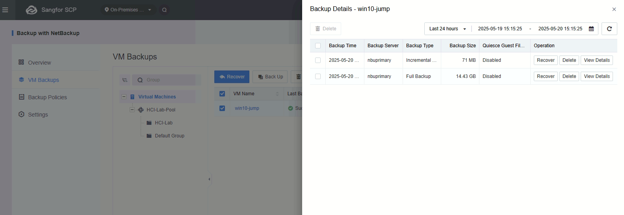
Task: Collapse the Virtual Machines tree node
Action: pos(124,96)
